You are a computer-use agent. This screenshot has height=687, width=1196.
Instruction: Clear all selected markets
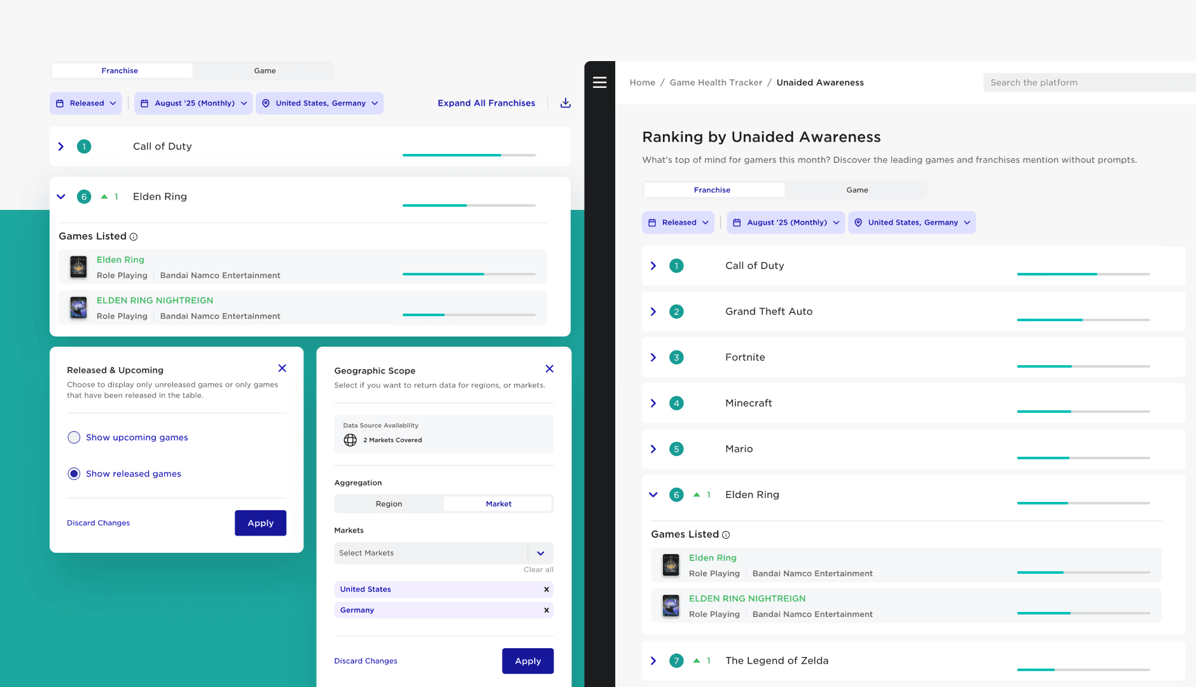click(x=538, y=570)
